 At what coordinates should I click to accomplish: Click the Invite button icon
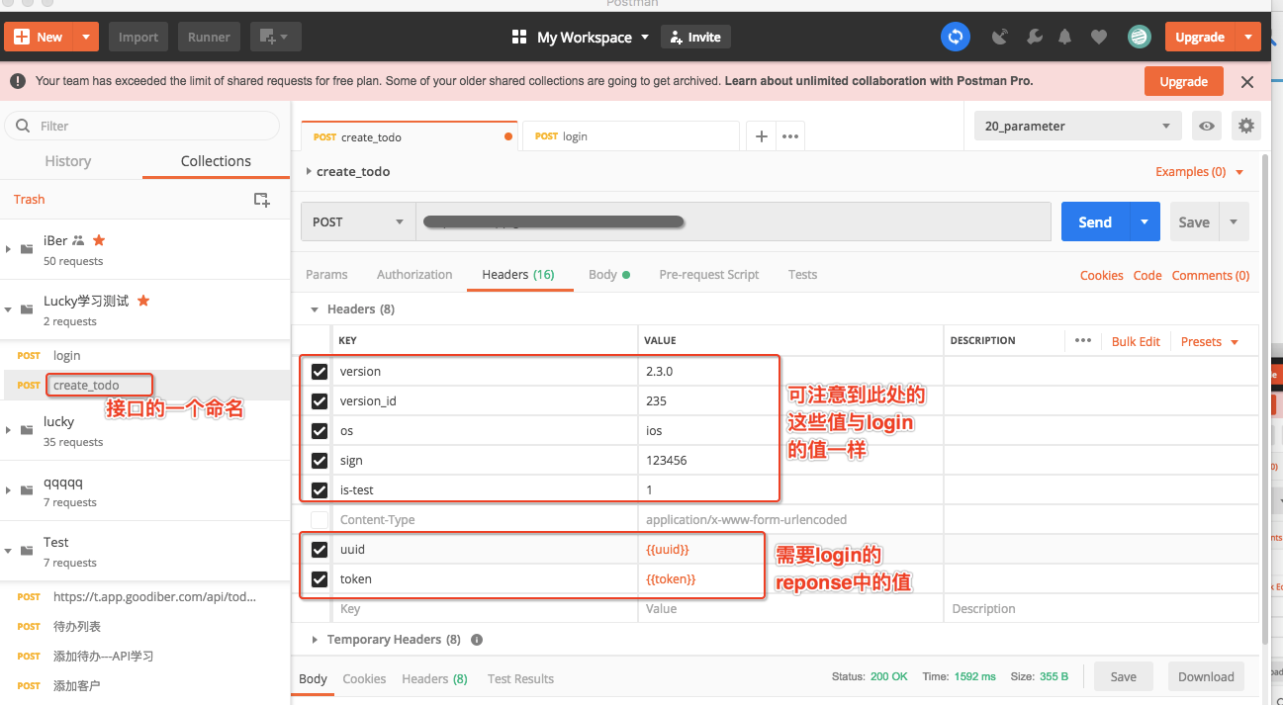[677, 38]
